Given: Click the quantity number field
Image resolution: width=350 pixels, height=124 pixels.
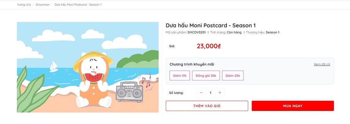Looking at the screenshot, I should (211, 93).
